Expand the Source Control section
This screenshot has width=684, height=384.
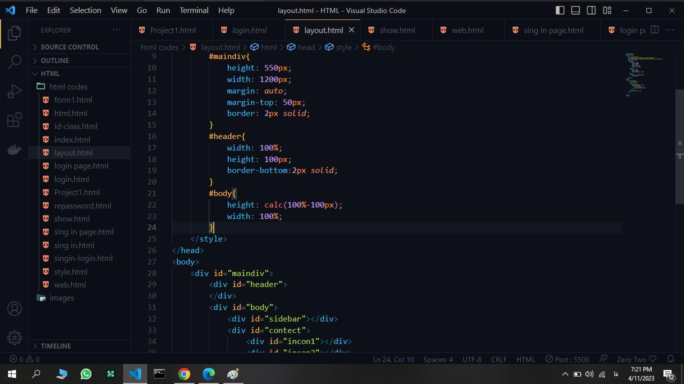(x=70, y=47)
